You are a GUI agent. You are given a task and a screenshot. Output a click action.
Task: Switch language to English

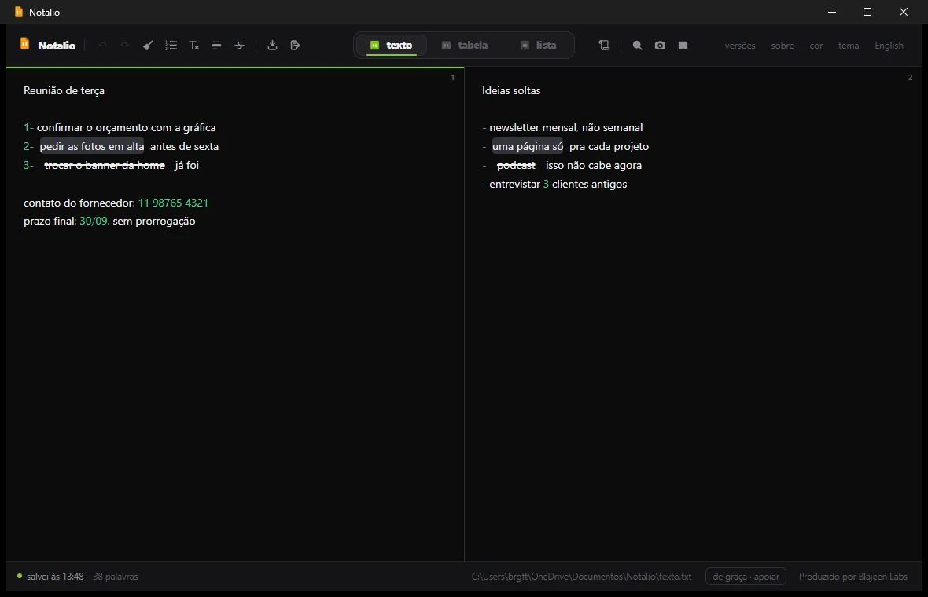click(889, 46)
